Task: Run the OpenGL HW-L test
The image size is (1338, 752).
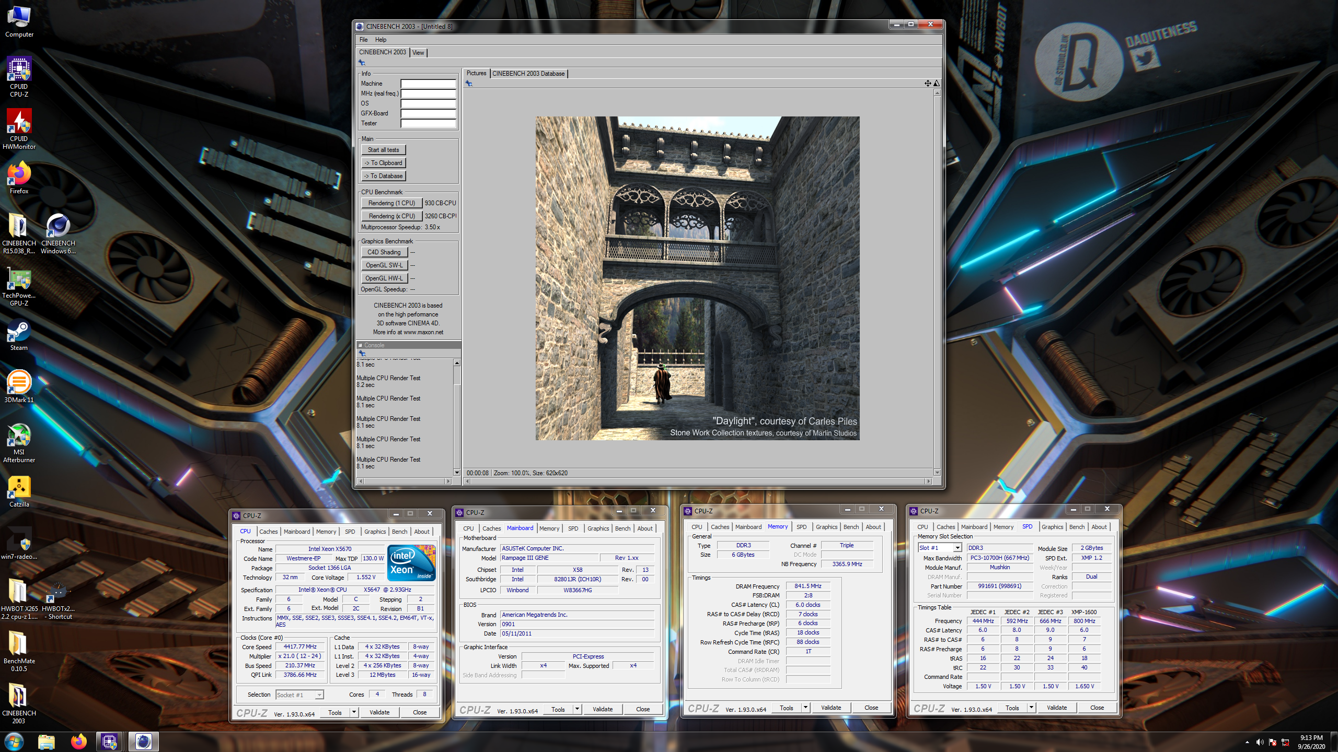Action: [384, 278]
